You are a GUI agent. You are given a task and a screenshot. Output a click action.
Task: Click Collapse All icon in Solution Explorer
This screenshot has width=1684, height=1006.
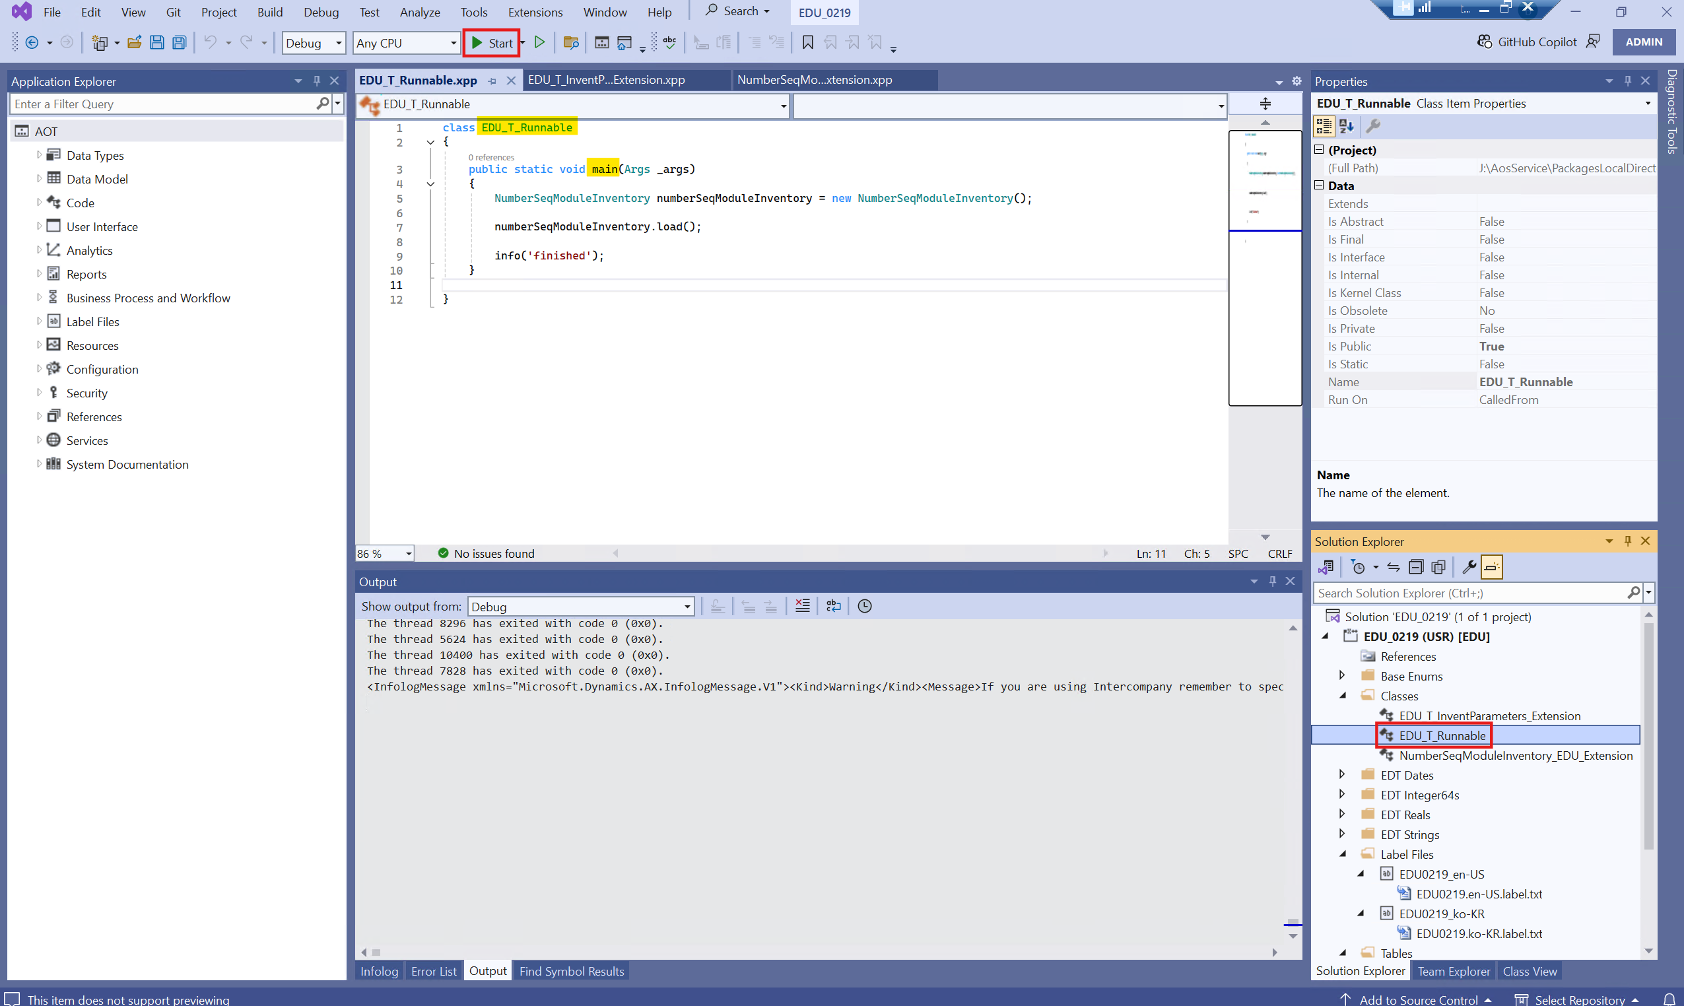pyautogui.click(x=1415, y=567)
